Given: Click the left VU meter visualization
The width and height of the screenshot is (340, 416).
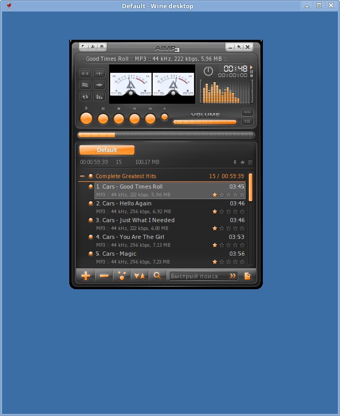Looking at the screenshot, I should click(x=131, y=84).
